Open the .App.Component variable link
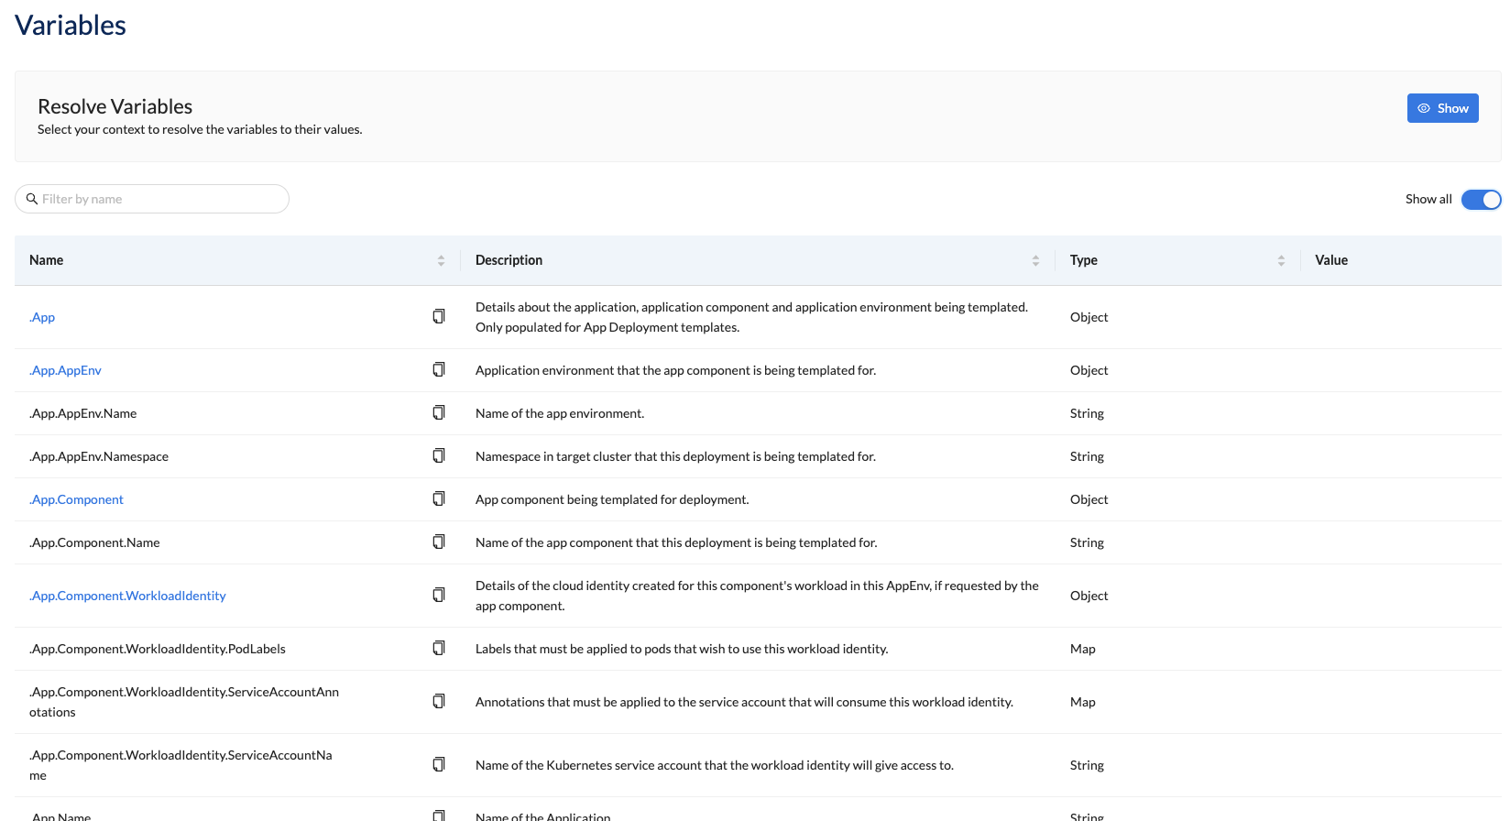 tap(76, 499)
